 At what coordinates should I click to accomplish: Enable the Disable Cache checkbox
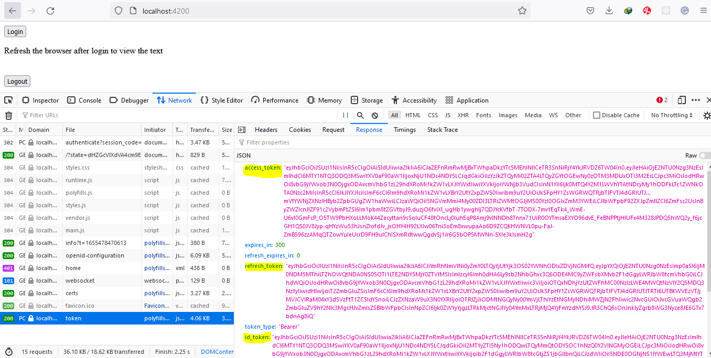click(597, 115)
